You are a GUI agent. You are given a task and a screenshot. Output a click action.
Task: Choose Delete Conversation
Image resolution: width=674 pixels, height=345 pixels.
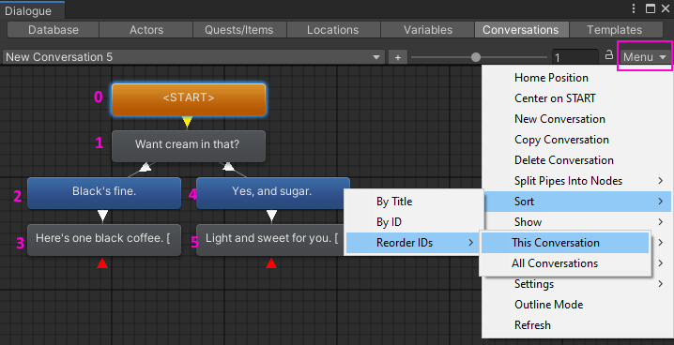click(576, 160)
